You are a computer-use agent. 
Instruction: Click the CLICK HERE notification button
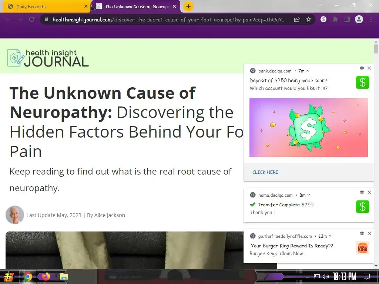[265, 172]
